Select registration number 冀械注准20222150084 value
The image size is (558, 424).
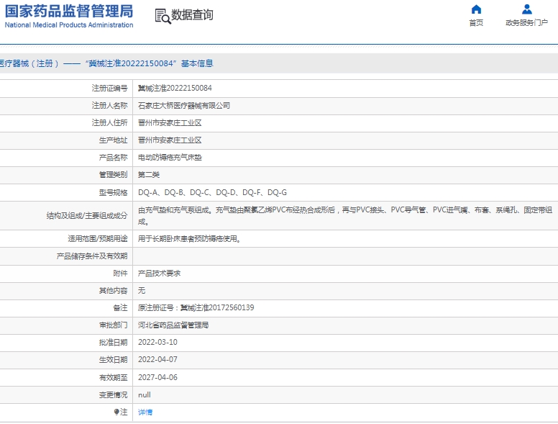click(x=175, y=88)
